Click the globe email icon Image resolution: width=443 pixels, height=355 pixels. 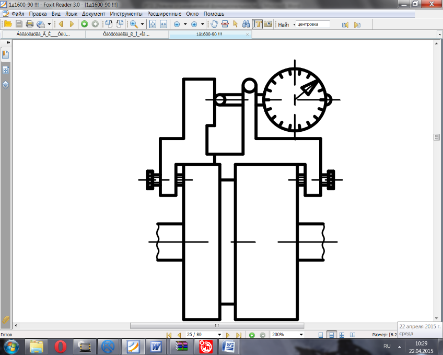(41, 24)
